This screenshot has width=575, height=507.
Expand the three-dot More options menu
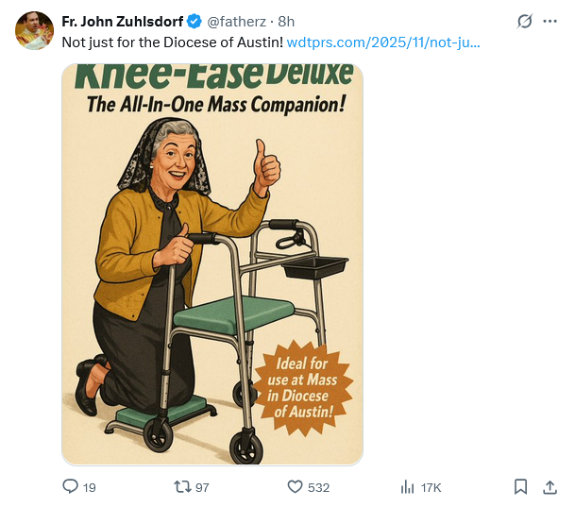[x=550, y=21]
